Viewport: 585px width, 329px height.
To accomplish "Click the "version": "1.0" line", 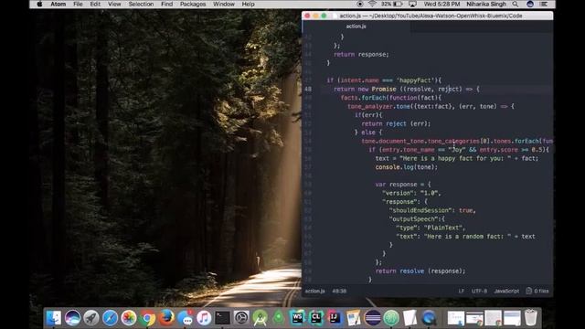I will click(x=411, y=193).
